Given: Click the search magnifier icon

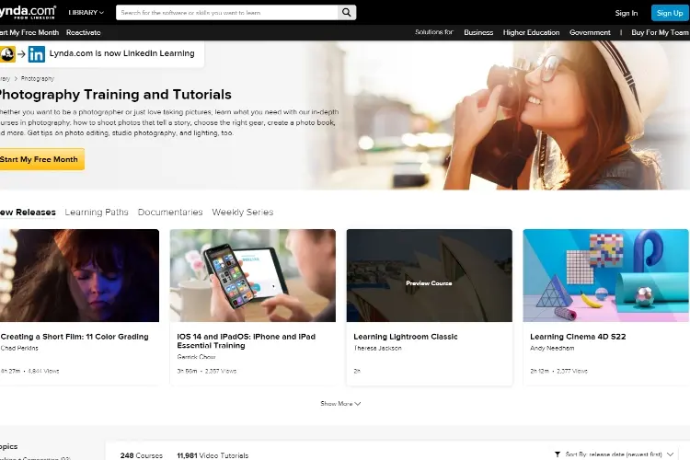Looking at the screenshot, I should click(347, 12).
